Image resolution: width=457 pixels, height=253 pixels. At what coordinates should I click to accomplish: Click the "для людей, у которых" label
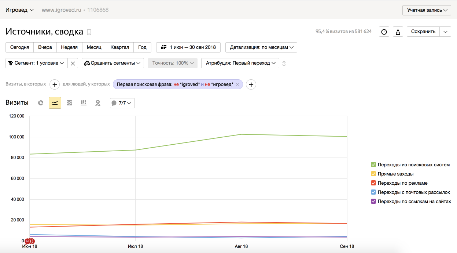click(x=86, y=84)
